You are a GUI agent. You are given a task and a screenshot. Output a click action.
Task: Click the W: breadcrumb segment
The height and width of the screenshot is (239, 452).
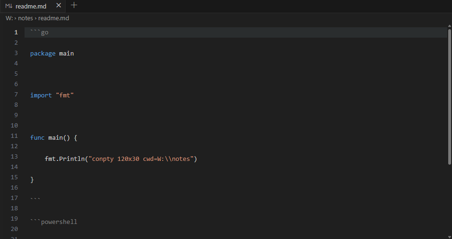click(x=9, y=18)
